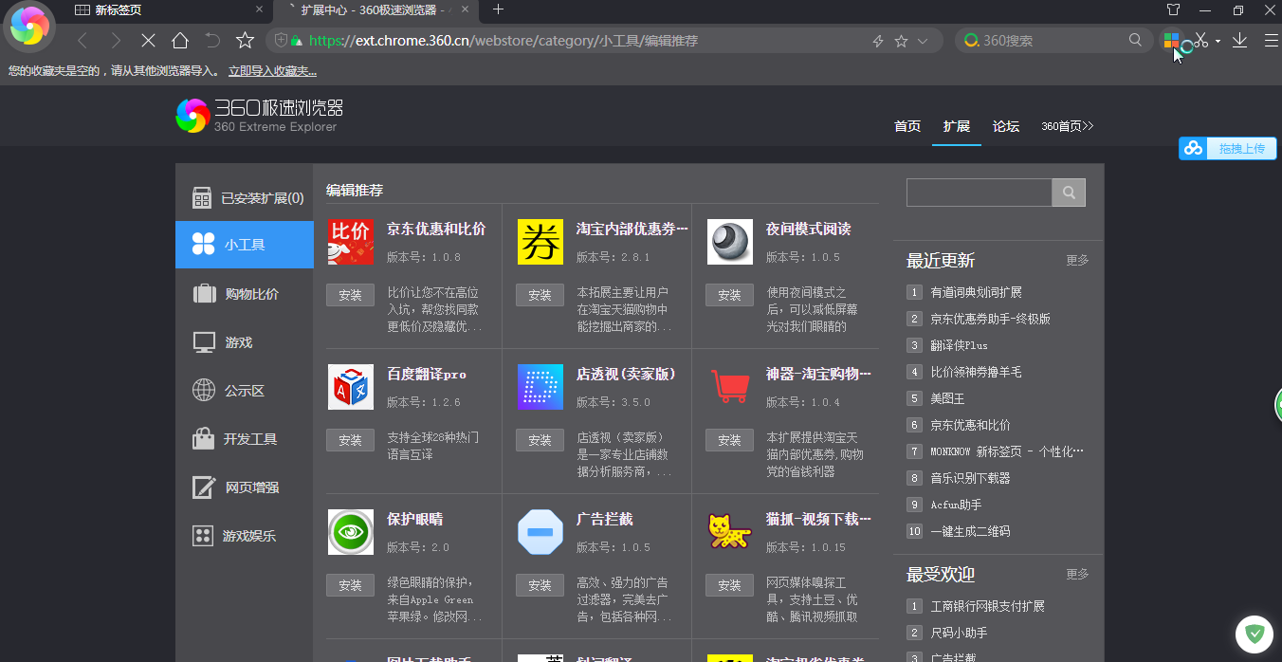Click the 立即导入收藏夹 link
This screenshot has height=662, width=1282.
pos(272,71)
